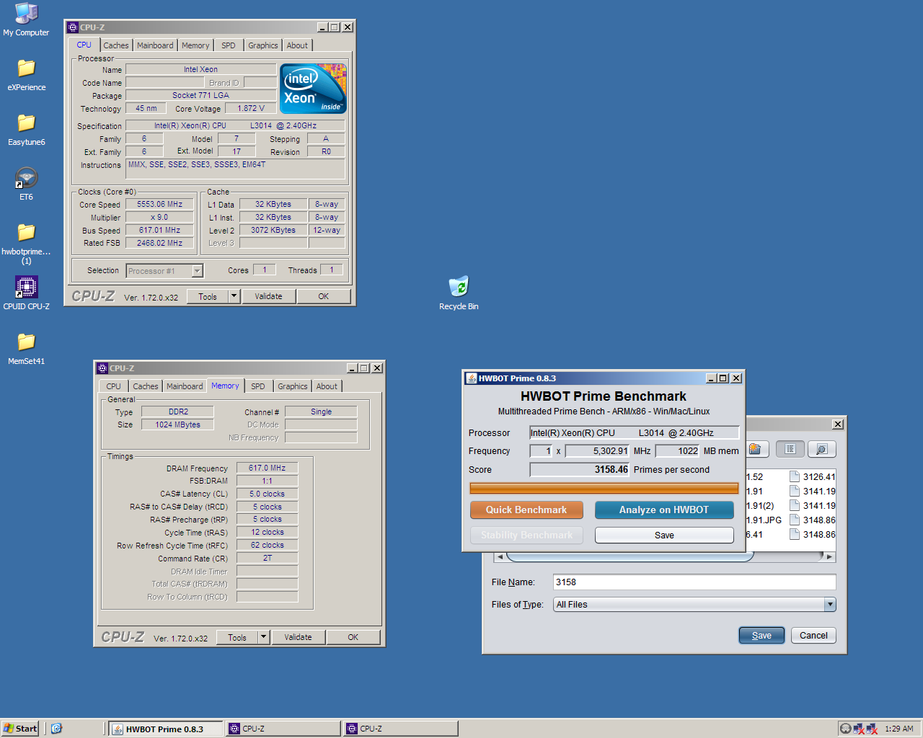Switch to Mainboard tab in upper CPU-Z window
This screenshot has width=923, height=738.
[155, 45]
